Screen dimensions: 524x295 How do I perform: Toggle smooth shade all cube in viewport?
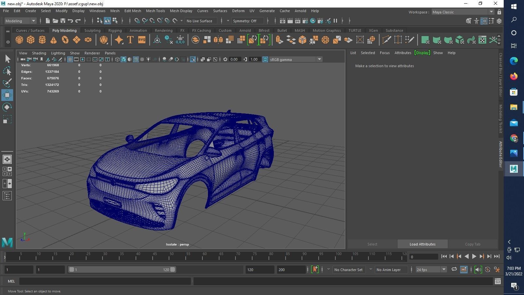(x=123, y=59)
